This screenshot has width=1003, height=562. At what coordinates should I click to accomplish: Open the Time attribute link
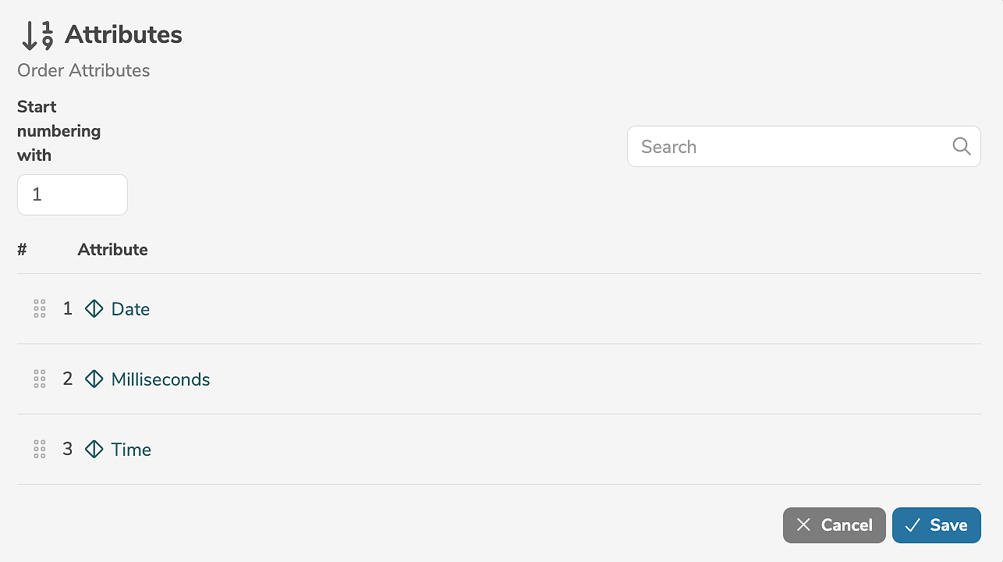click(131, 450)
